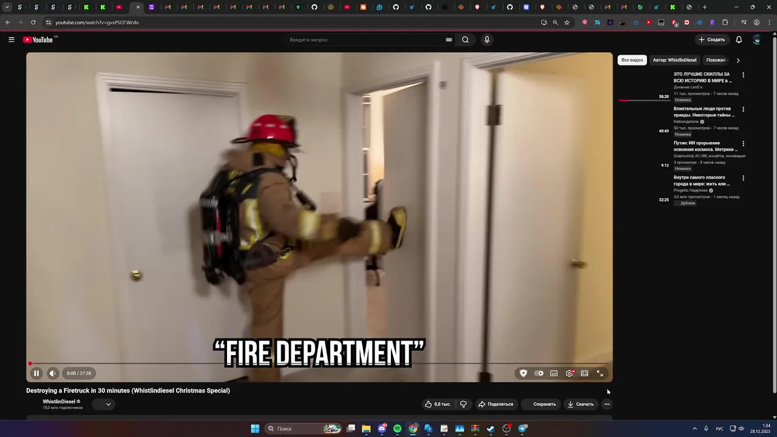Click the Поделиться share button
The image size is (777, 437).
(x=495, y=404)
